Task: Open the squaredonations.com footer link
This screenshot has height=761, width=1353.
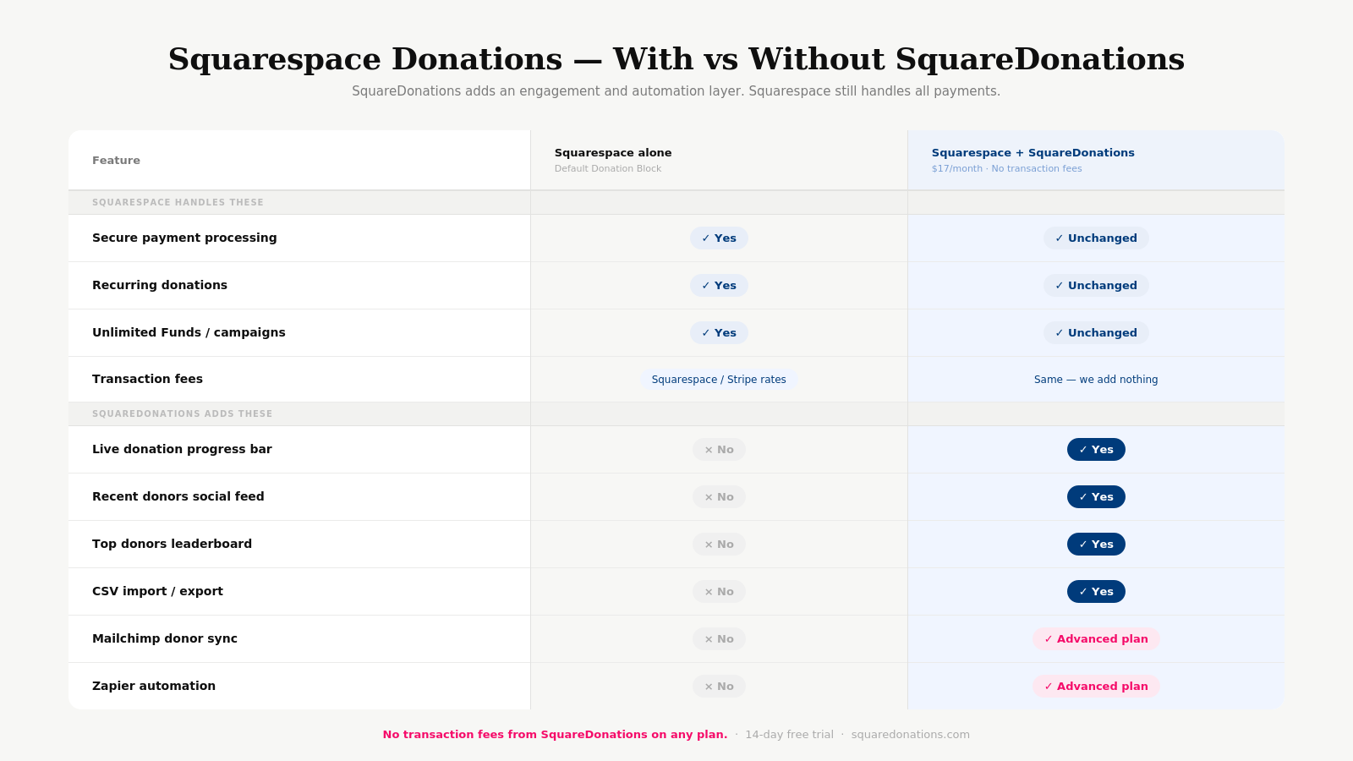Action: point(911,735)
